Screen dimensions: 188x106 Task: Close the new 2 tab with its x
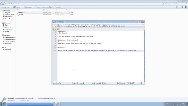59,29
